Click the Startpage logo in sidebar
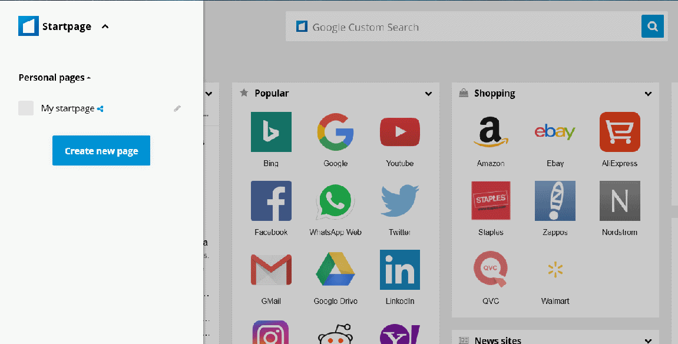 pyautogui.click(x=28, y=26)
